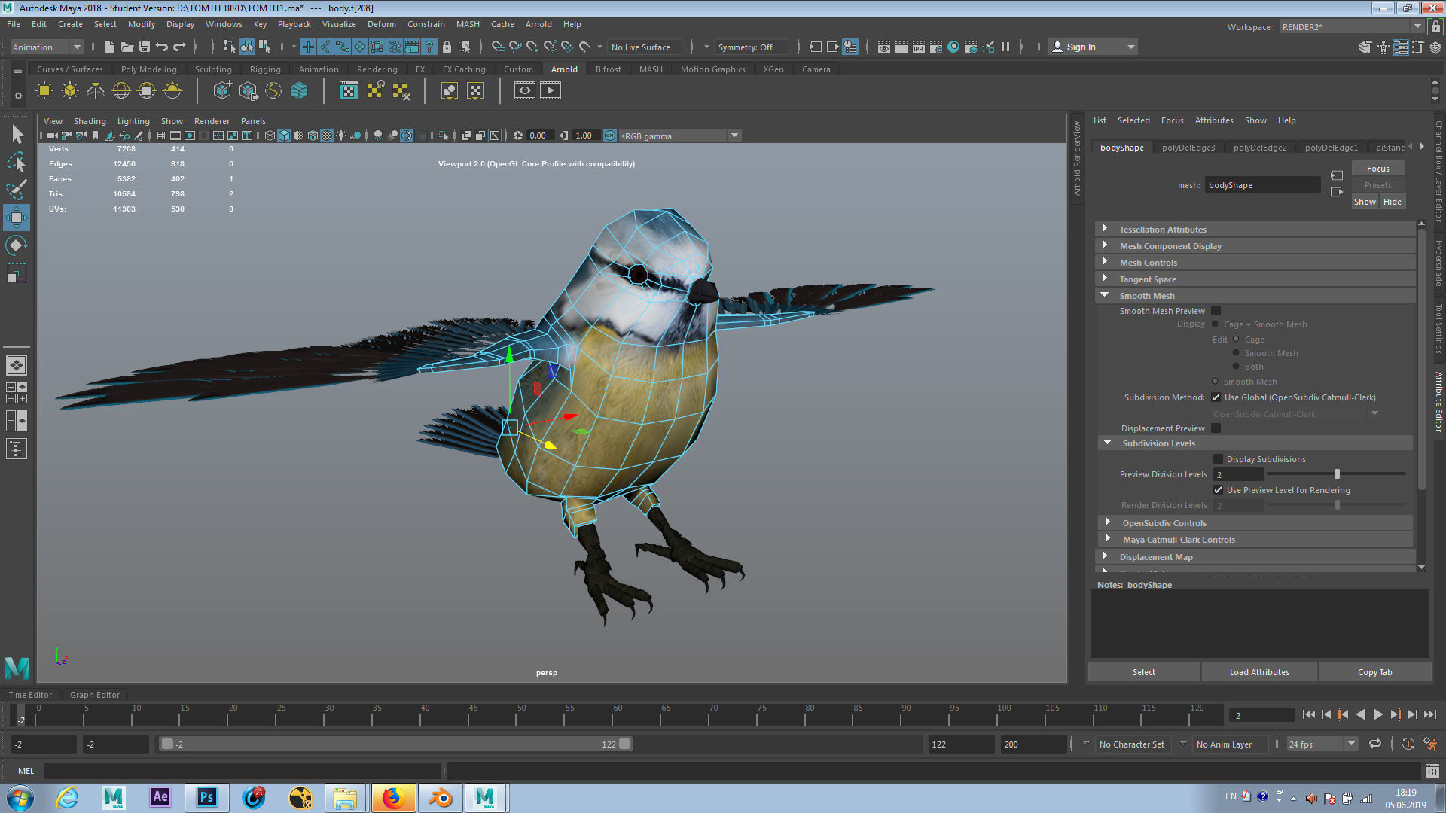This screenshot has height=813, width=1446.
Task: Check Display Subdivisions option
Action: pos(1218,459)
